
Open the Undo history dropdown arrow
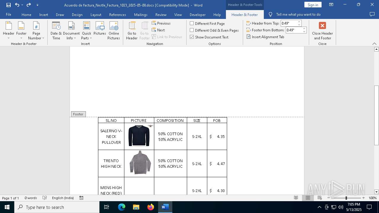click(x=22, y=5)
